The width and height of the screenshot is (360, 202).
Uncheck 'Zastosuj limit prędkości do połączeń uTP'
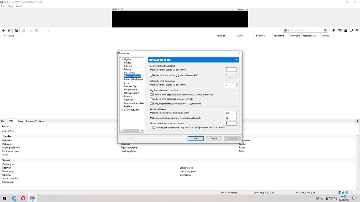click(x=151, y=99)
